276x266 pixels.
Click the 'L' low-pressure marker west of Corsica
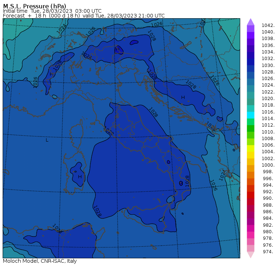(x=47, y=140)
